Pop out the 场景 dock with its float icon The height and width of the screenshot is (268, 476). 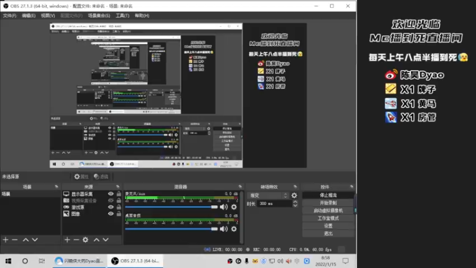coord(57,186)
